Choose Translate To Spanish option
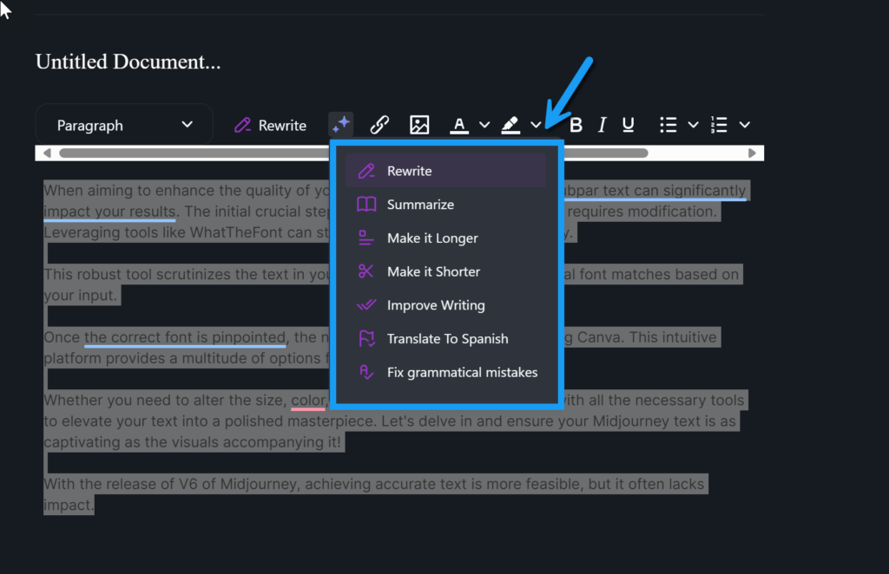The height and width of the screenshot is (574, 889). (447, 339)
